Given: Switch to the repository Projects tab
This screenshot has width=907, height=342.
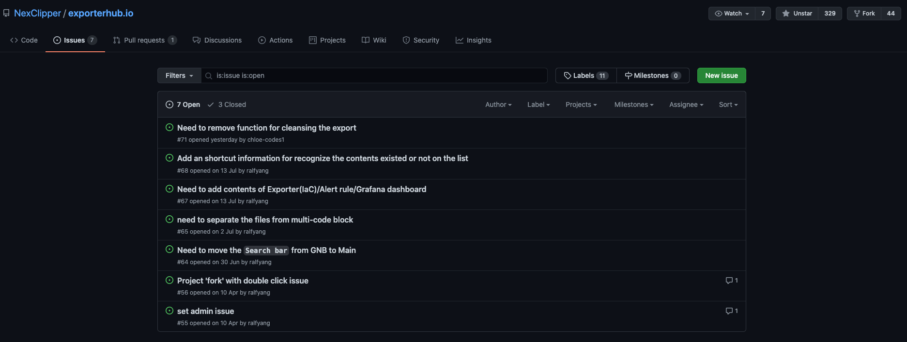Looking at the screenshot, I should 327,40.
